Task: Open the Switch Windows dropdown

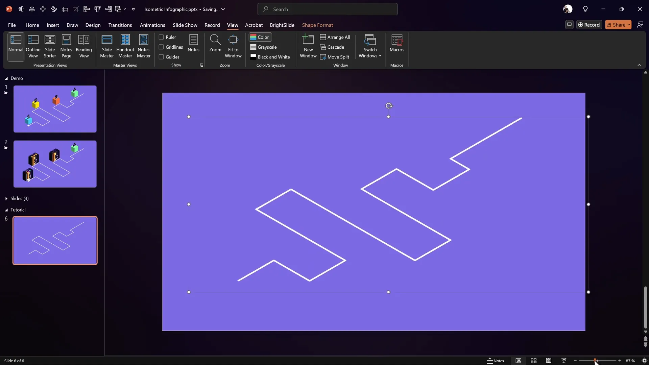Action: coord(370,46)
